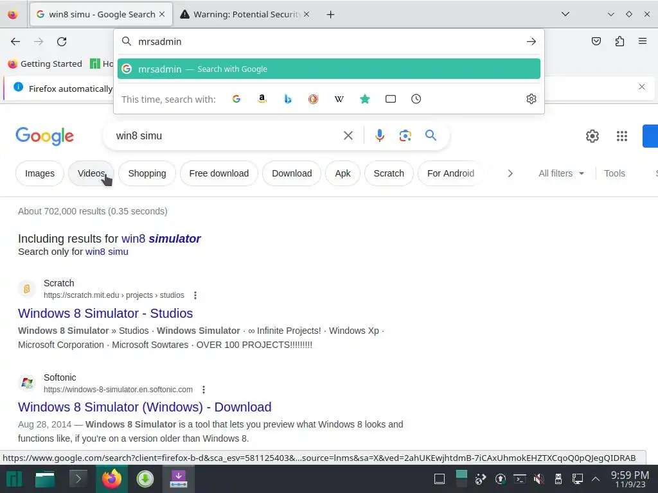Open Google quick settings gear
Screen dimensions: 658x493
[x=592, y=136]
